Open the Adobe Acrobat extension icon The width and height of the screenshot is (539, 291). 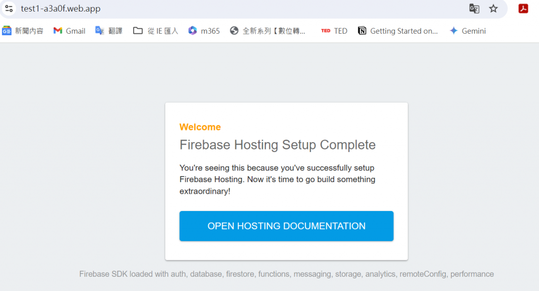coord(523,8)
